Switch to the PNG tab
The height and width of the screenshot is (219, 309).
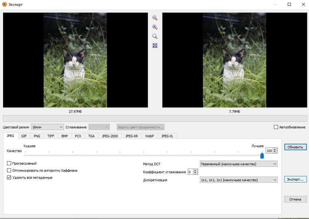(x=37, y=136)
